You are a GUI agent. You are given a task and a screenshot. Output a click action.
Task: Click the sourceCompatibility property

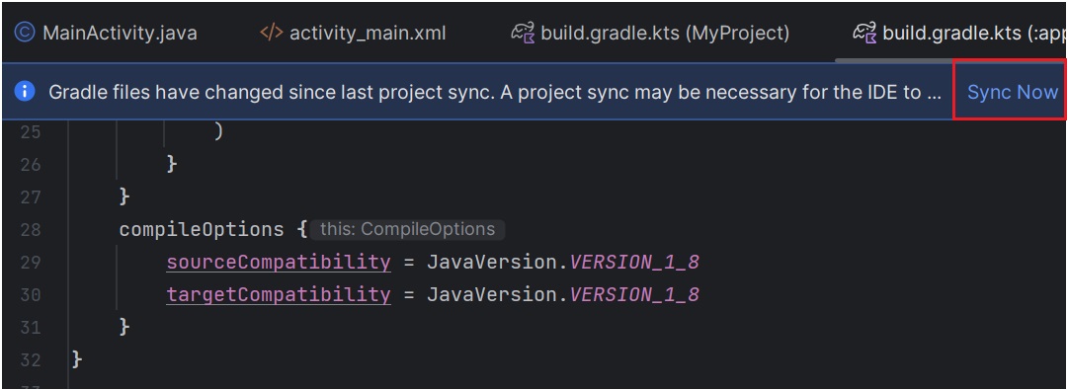click(x=279, y=263)
